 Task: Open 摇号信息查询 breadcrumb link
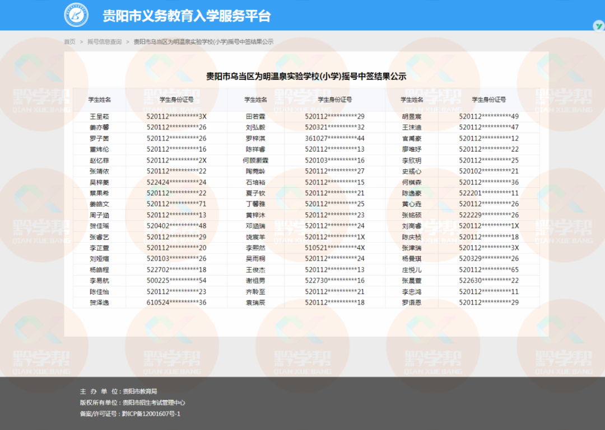[x=104, y=41]
